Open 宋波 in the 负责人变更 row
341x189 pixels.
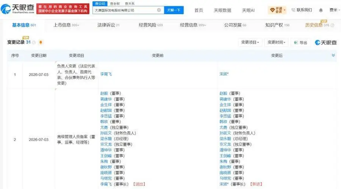pyautogui.click(x=224, y=74)
